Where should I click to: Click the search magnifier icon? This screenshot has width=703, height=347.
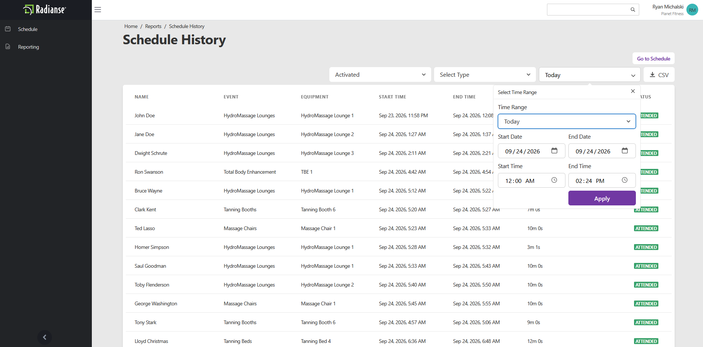[x=633, y=10]
